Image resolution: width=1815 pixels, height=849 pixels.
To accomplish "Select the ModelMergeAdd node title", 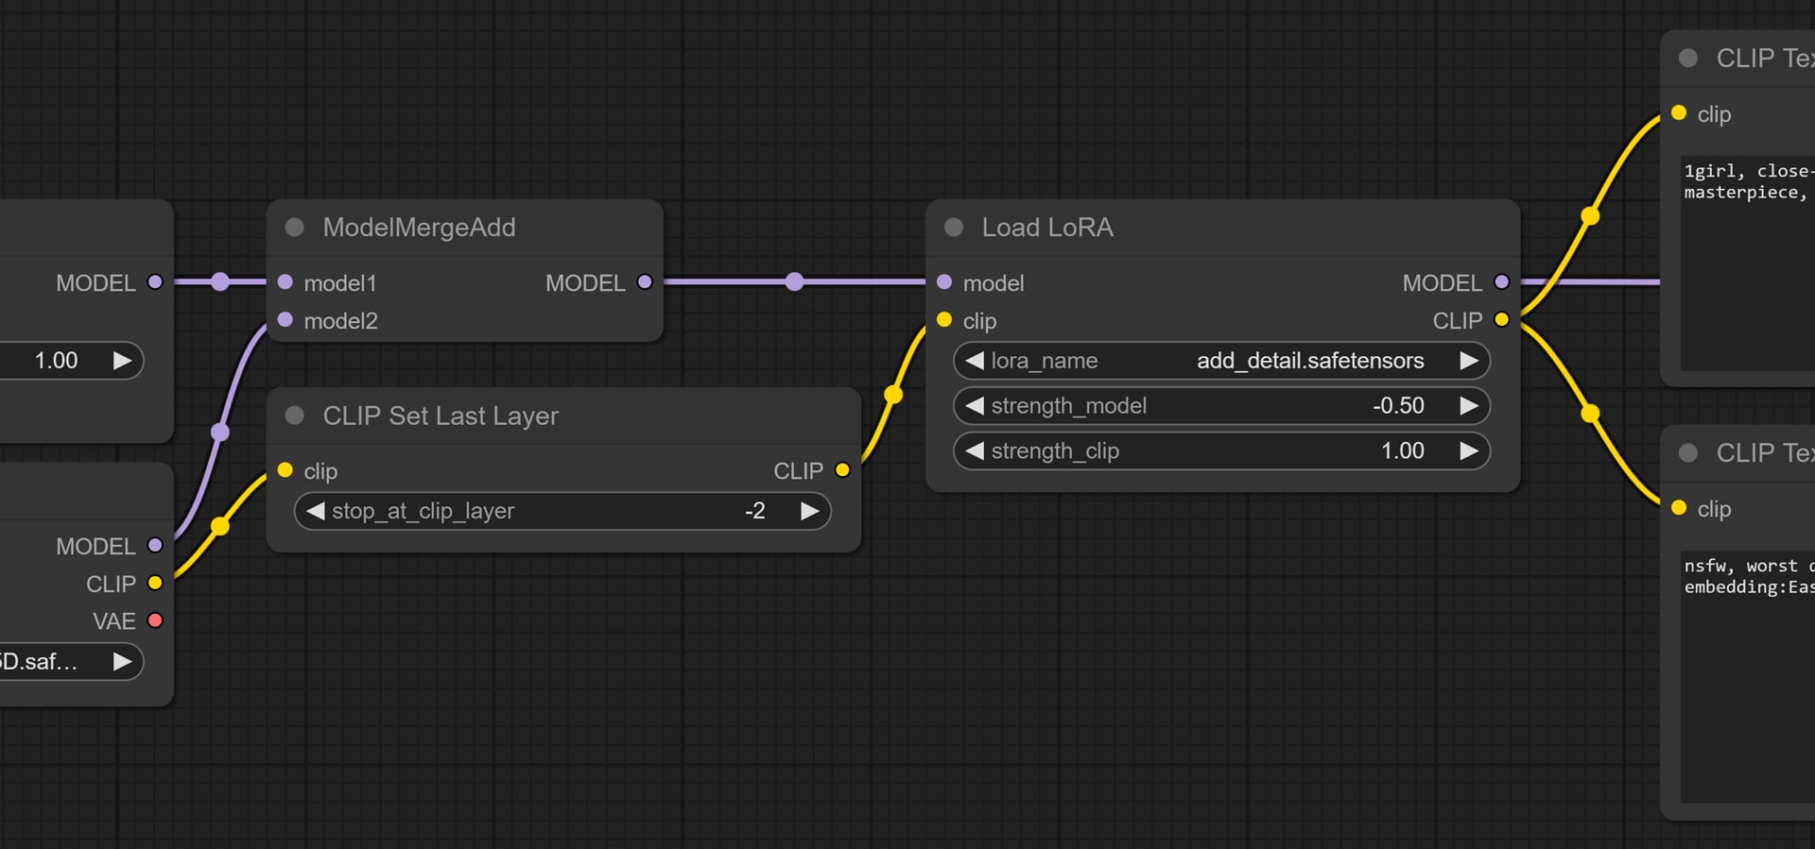I will click(x=419, y=228).
